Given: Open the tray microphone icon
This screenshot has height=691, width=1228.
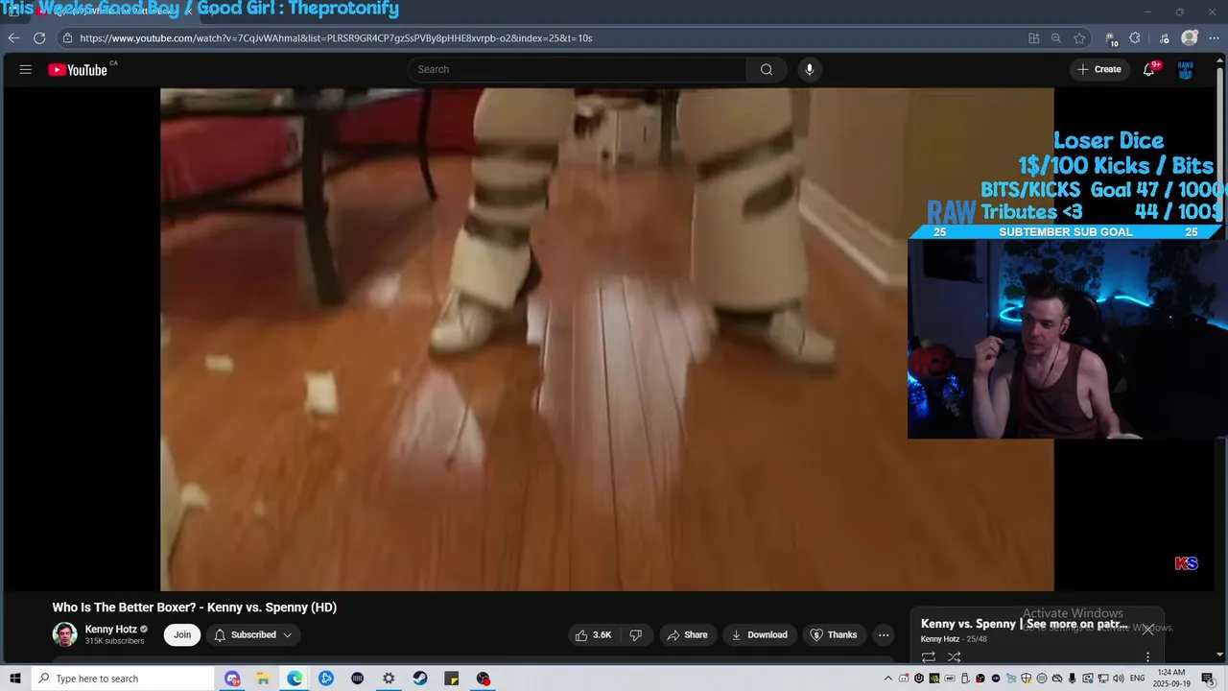Looking at the screenshot, I should point(1073,679).
